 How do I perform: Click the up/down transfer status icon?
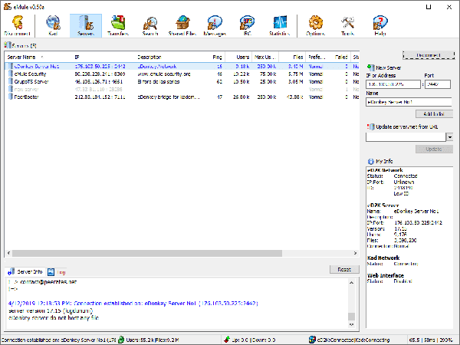click(x=226, y=340)
